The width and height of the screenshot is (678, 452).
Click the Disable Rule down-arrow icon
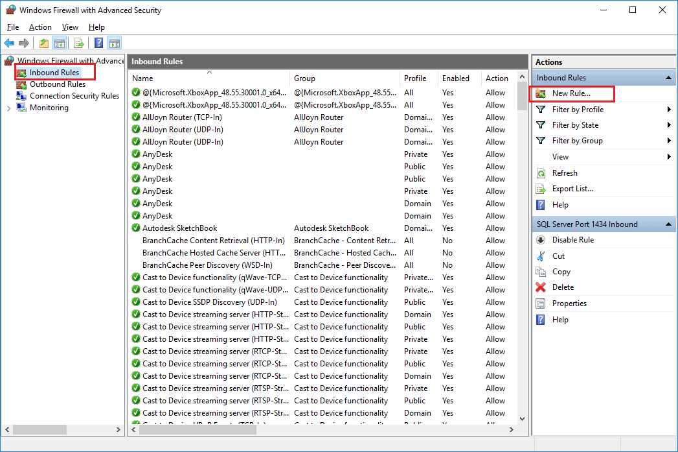tap(541, 240)
